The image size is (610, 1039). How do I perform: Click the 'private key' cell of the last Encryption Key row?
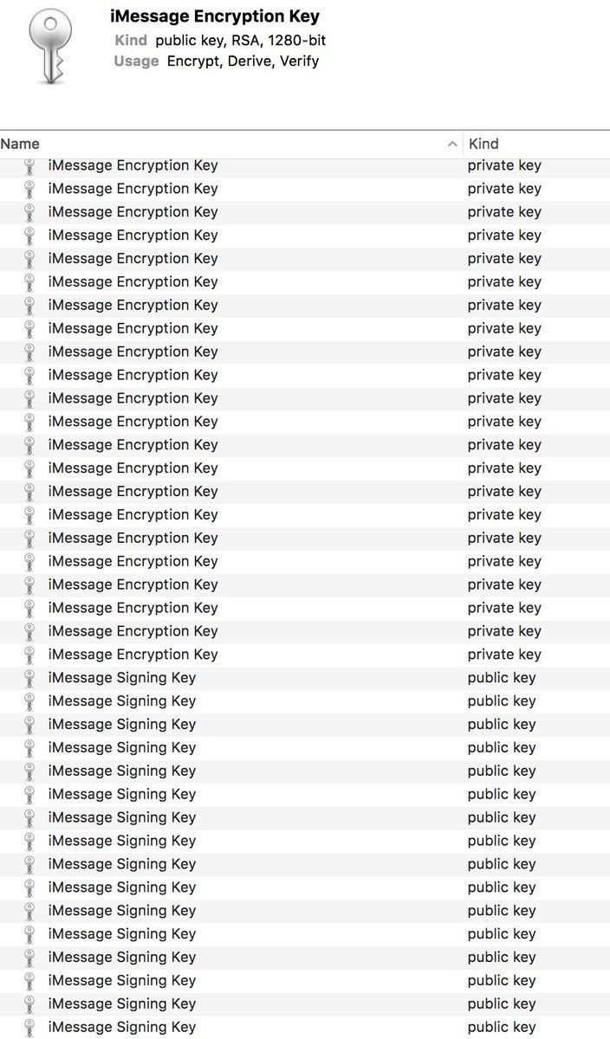[504, 655]
